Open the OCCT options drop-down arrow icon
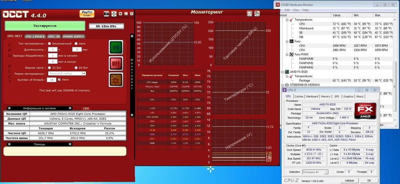400x184 pixels. (121, 14)
